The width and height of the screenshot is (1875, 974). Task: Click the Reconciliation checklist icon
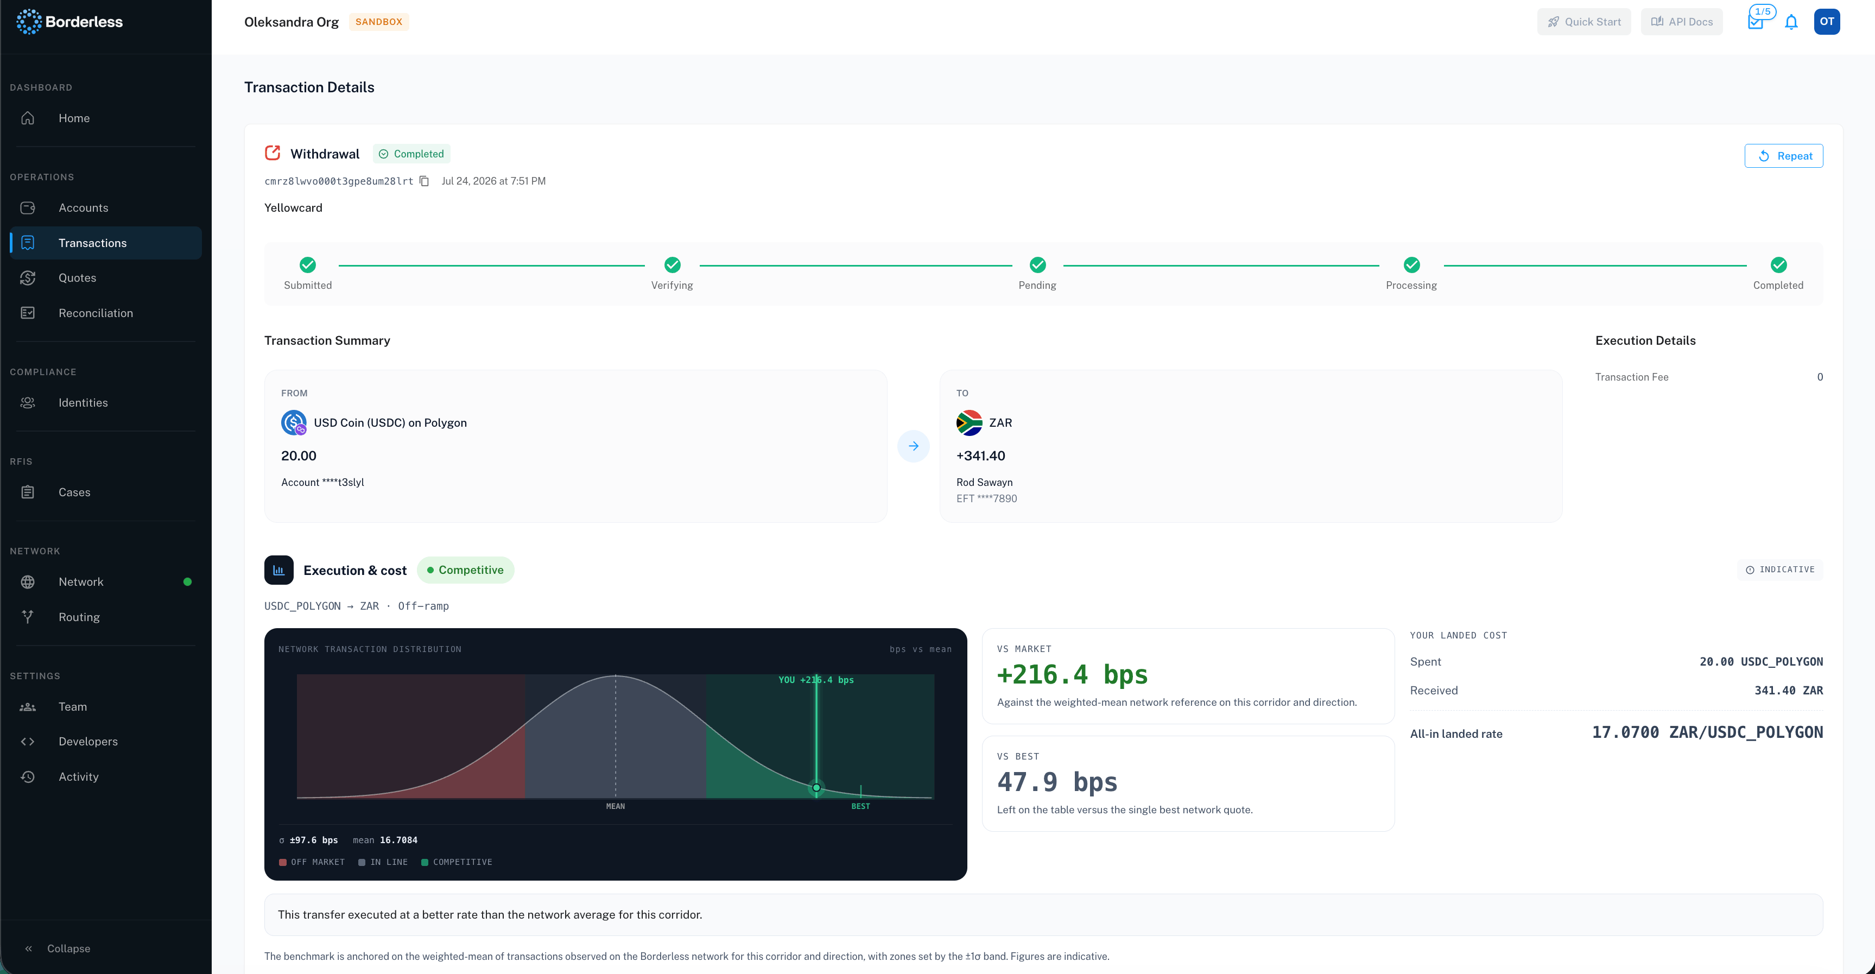click(x=28, y=313)
